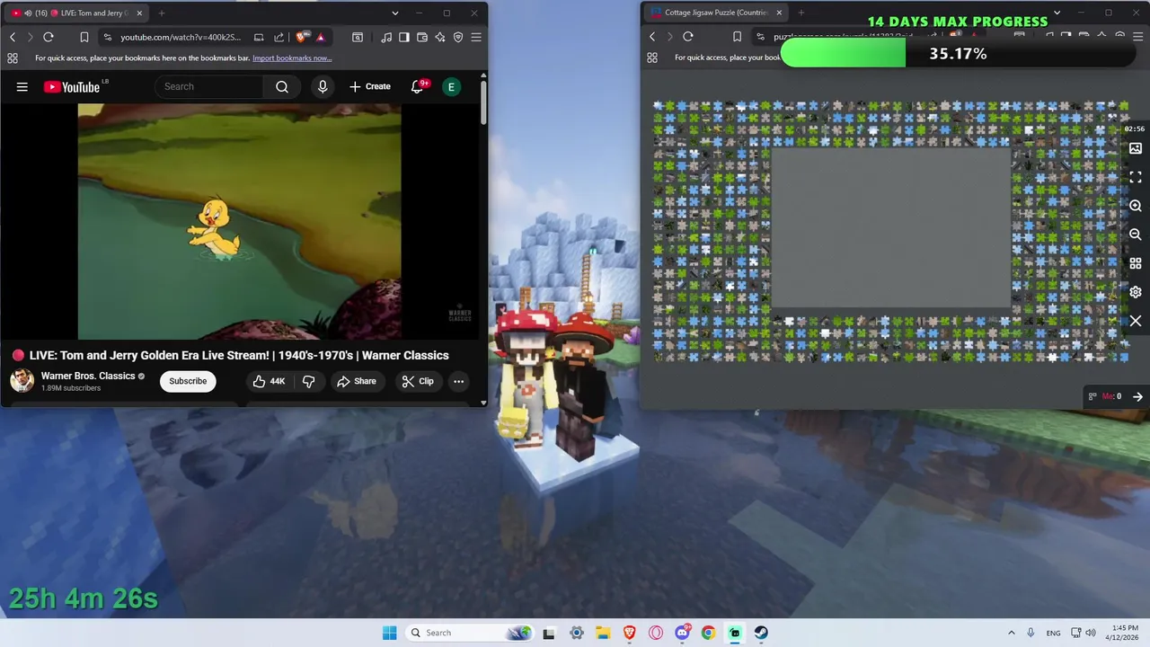Viewport: 1150px width, 647px height.
Task: Select the LIVE: Tom and Jerry tab
Action: (76, 13)
